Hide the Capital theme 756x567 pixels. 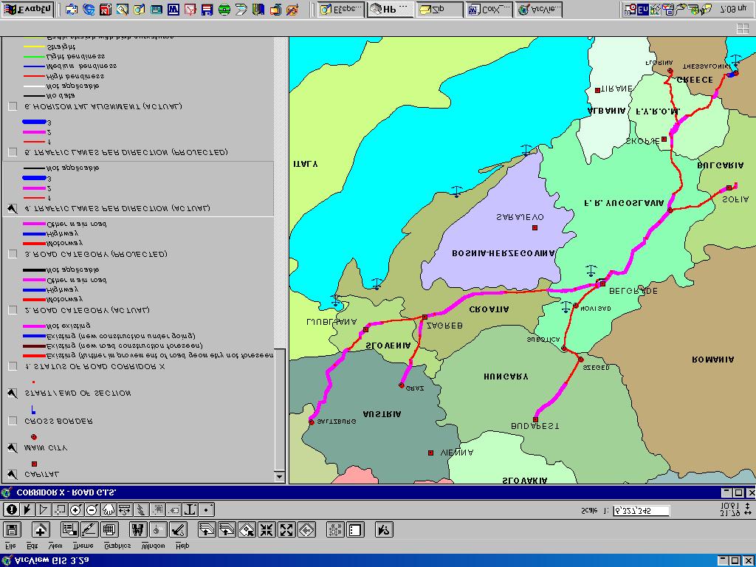click(13, 475)
